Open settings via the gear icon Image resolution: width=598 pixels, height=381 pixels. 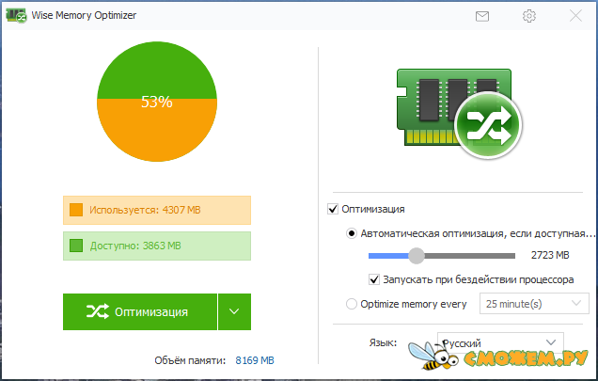pyautogui.click(x=529, y=16)
